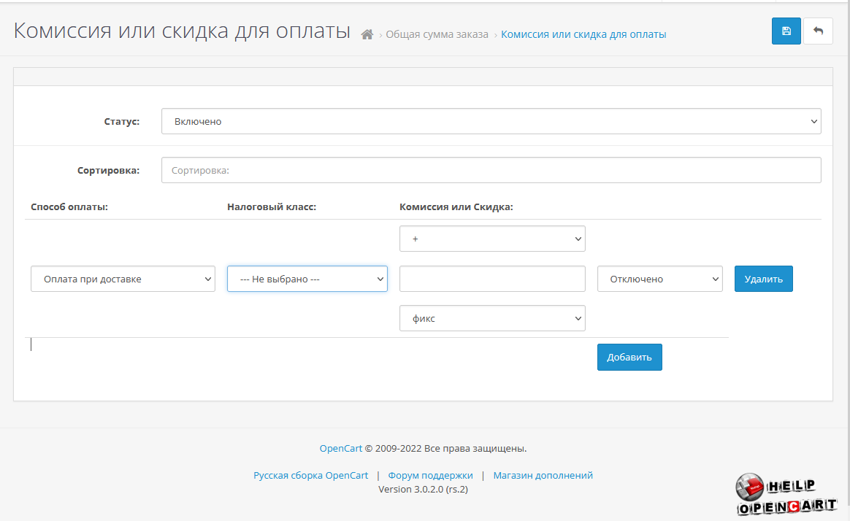Open the Статус dropdown

(x=491, y=122)
